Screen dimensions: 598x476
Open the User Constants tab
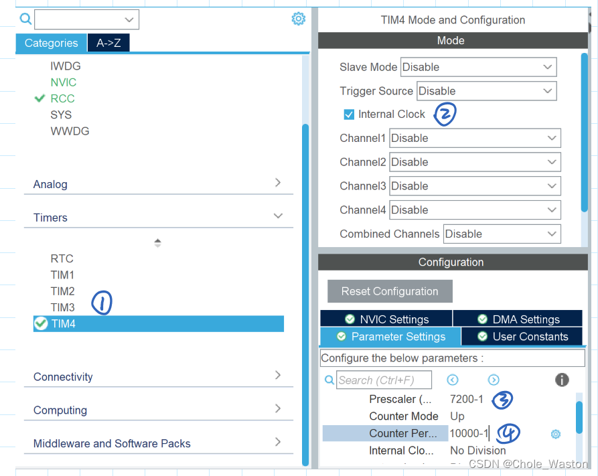(x=522, y=336)
